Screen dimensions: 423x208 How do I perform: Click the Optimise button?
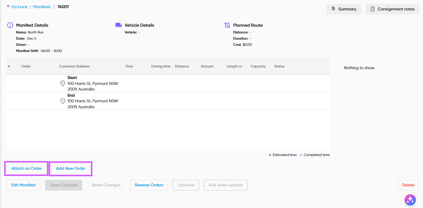click(x=186, y=185)
